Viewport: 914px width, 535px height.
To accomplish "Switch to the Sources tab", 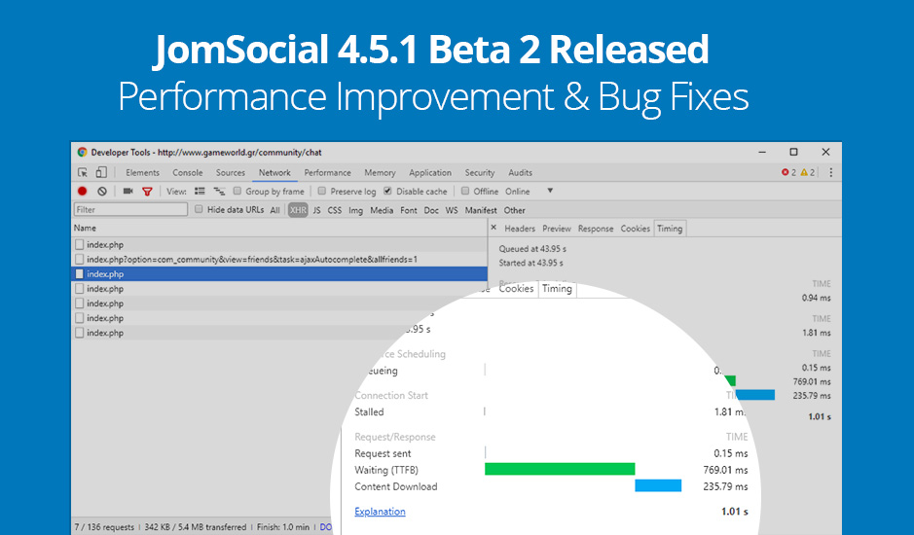I will click(x=231, y=172).
